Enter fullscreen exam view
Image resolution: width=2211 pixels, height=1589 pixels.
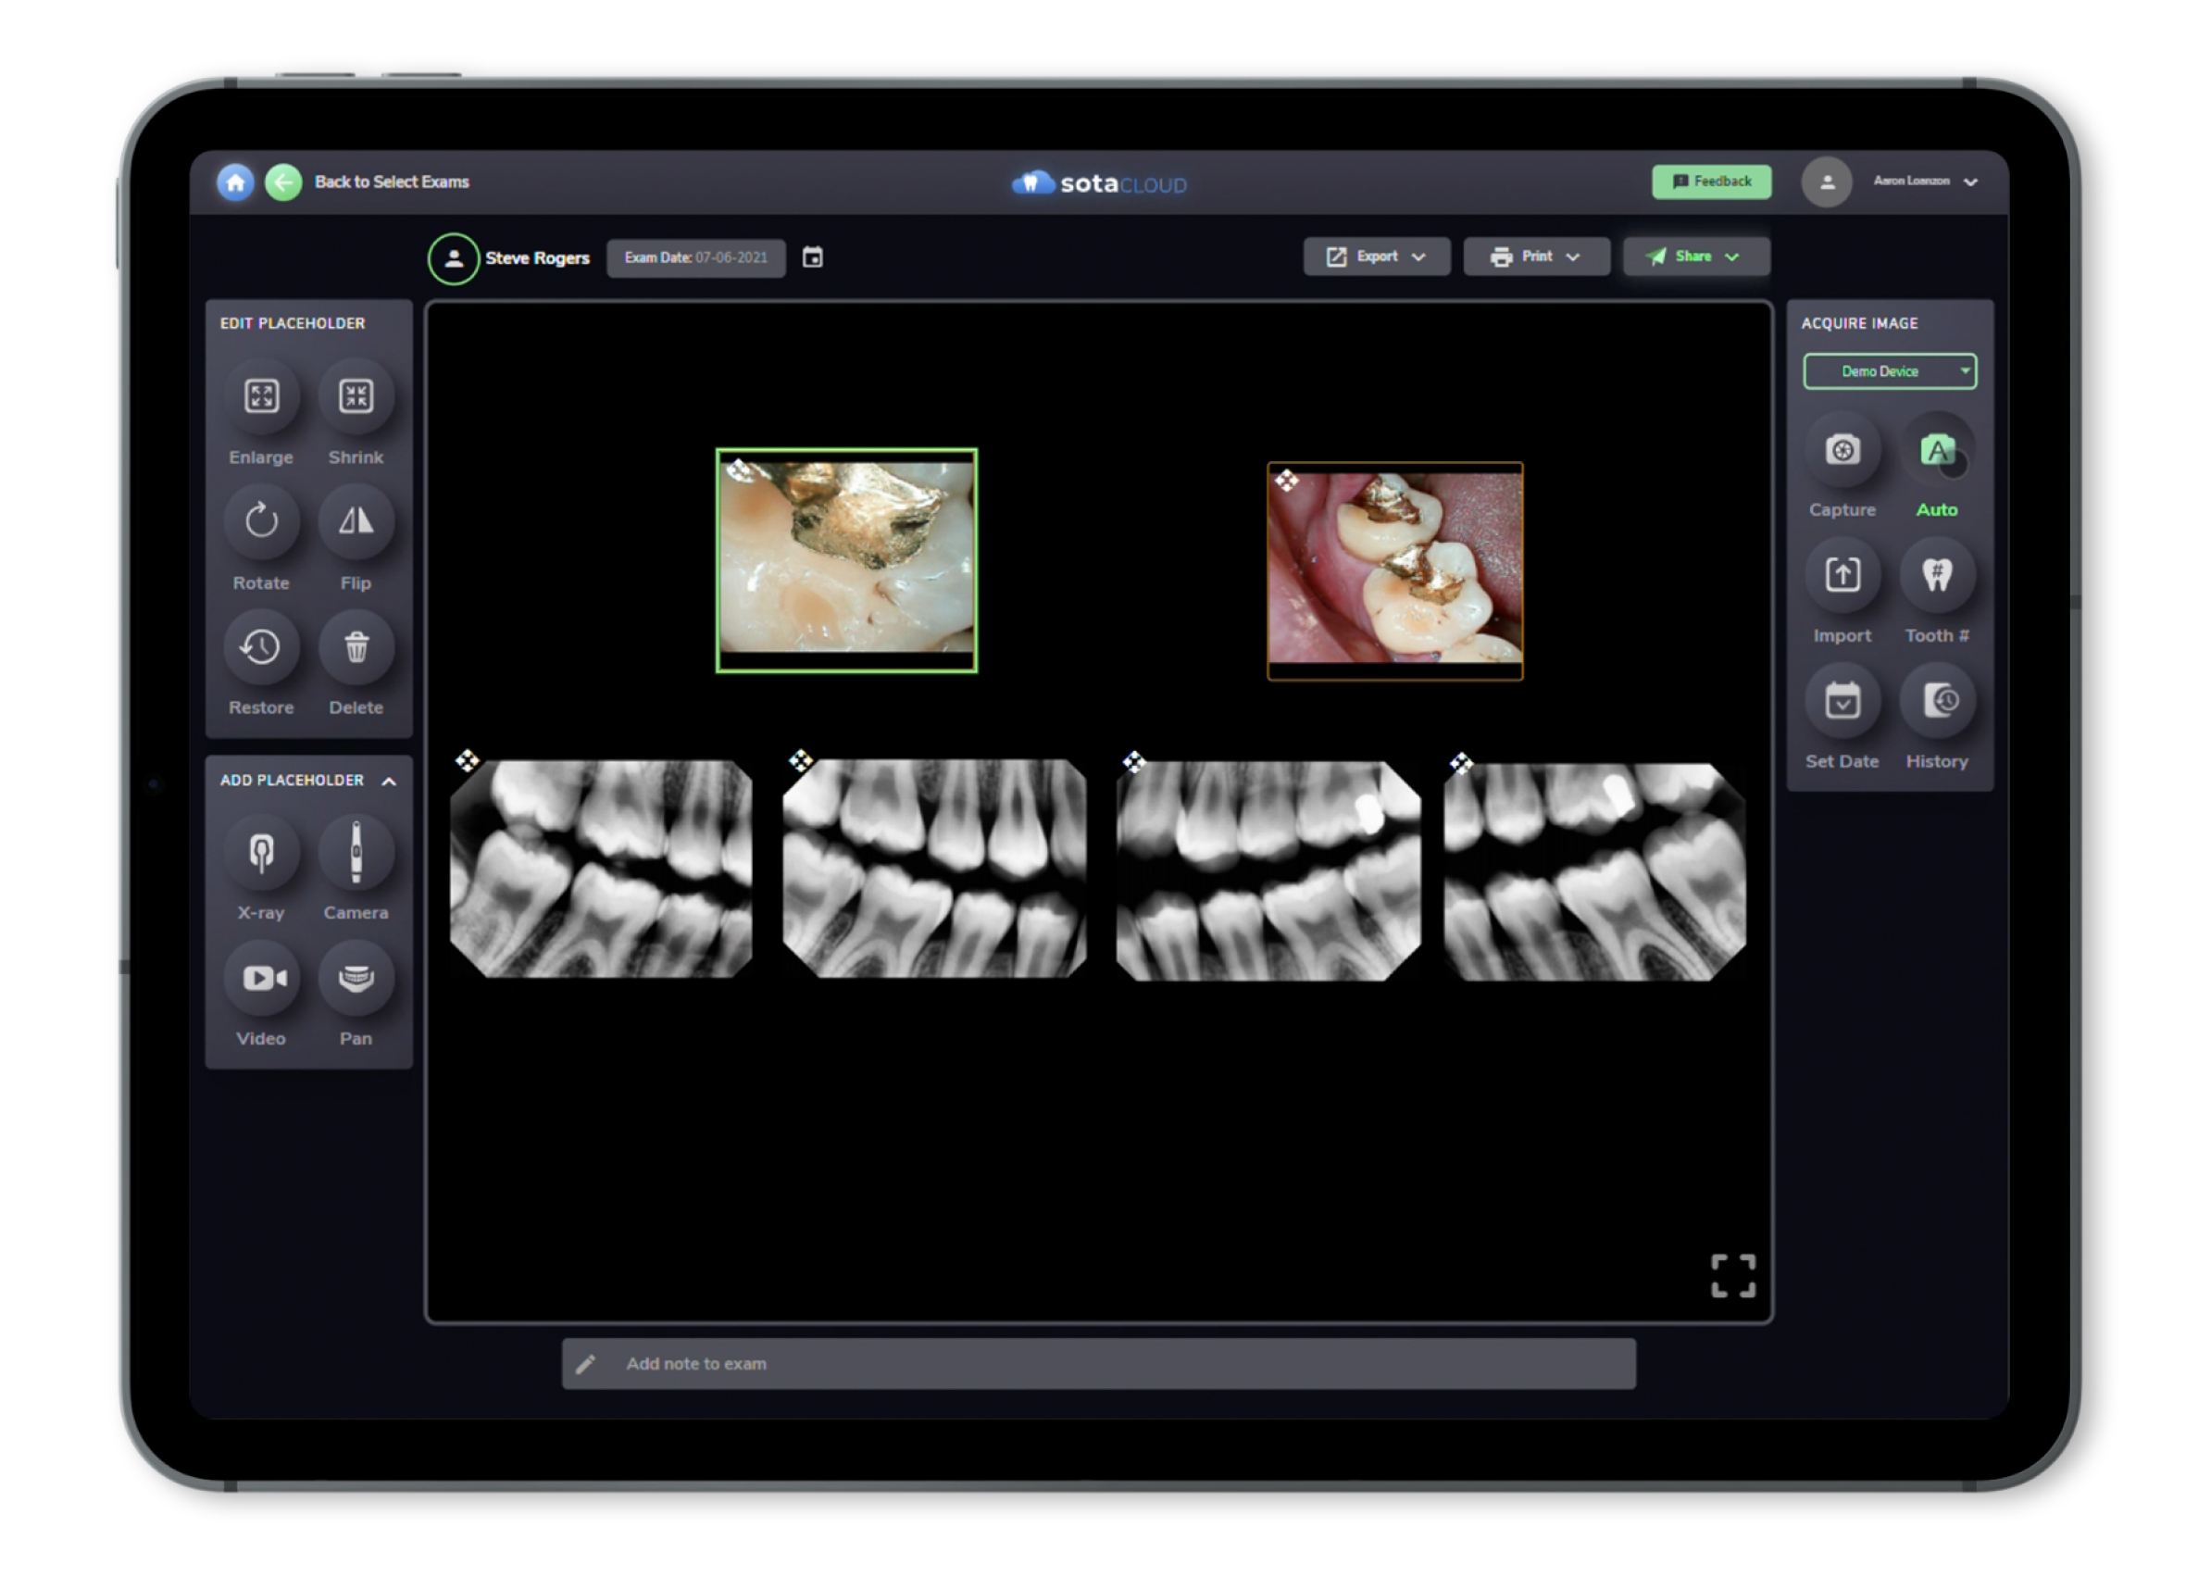(x=1732, y=1275)
